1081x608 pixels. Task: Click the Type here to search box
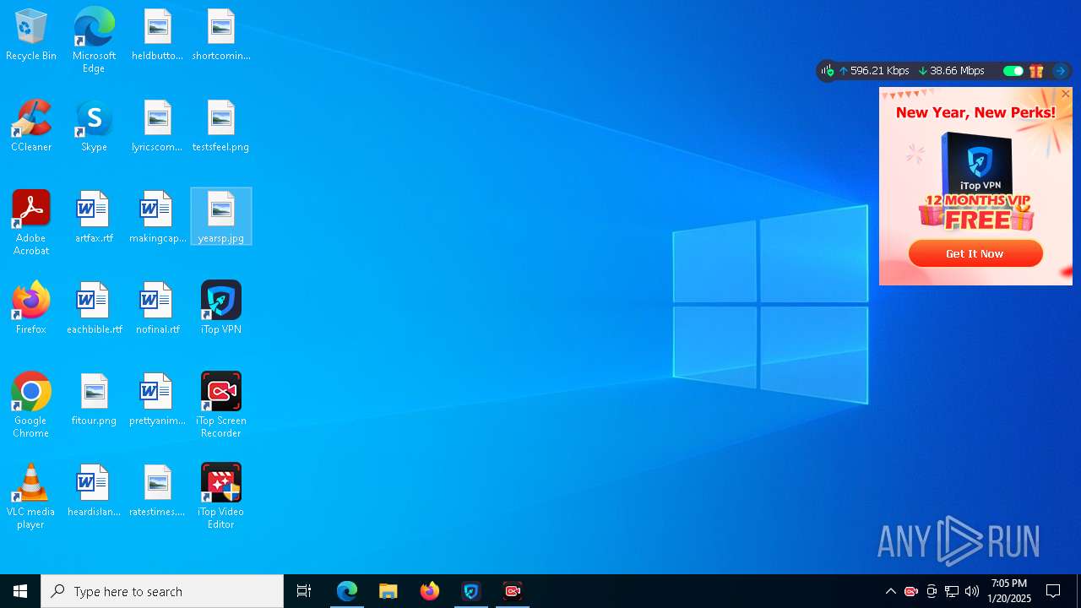tap(162, 591)
